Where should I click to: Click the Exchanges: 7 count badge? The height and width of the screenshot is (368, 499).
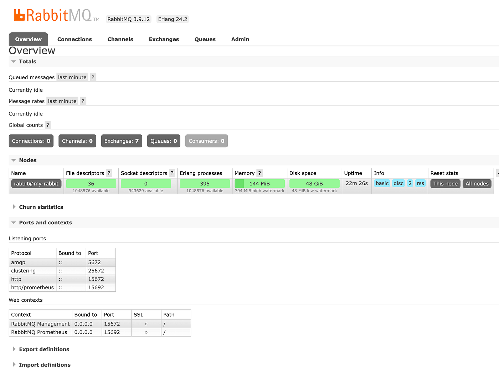coord(122,141)
